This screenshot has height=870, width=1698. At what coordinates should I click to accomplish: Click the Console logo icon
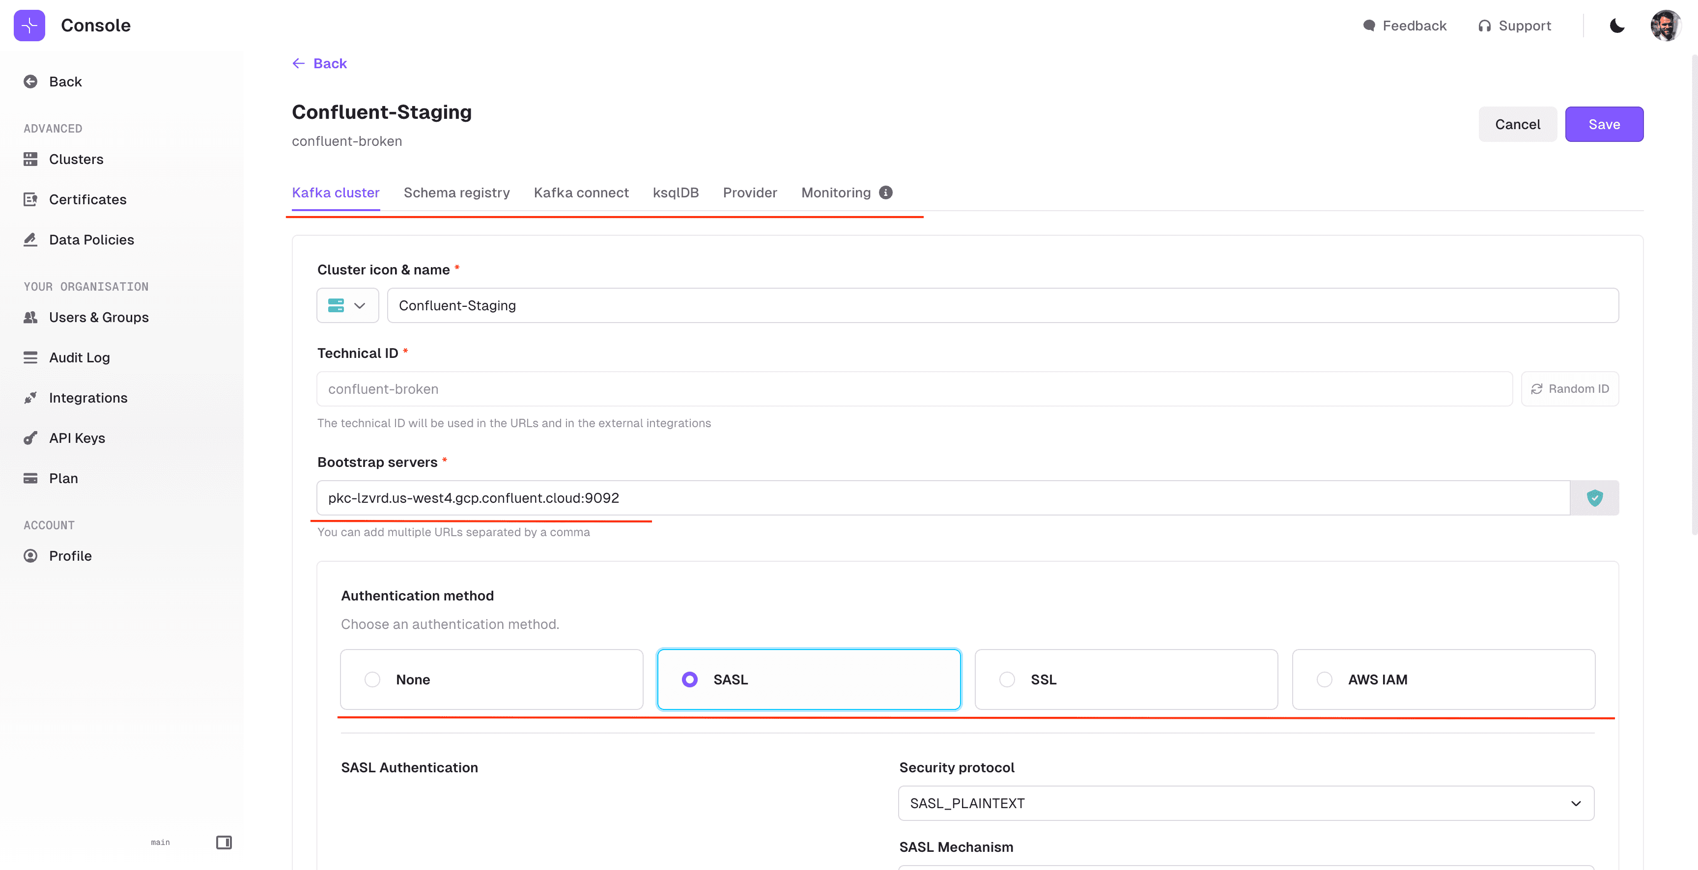[29, 25]
